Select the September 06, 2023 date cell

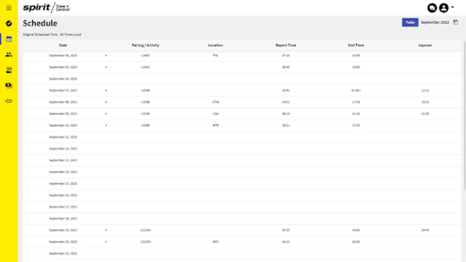(x=63, y=79)
